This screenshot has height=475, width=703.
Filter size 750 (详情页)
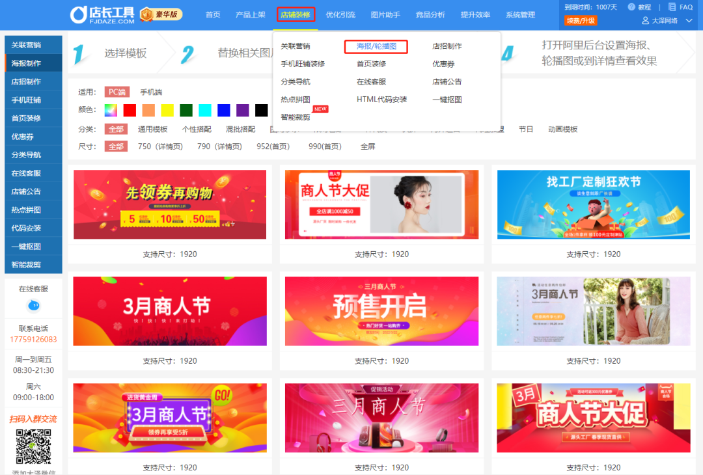161,146
